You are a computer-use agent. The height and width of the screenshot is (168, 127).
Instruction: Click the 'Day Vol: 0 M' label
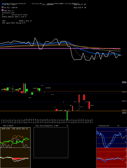click(80, 7)
